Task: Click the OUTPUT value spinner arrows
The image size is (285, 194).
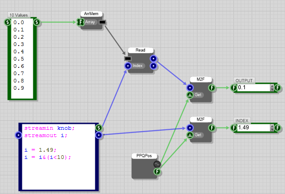Action: click(x=272, y=88)
